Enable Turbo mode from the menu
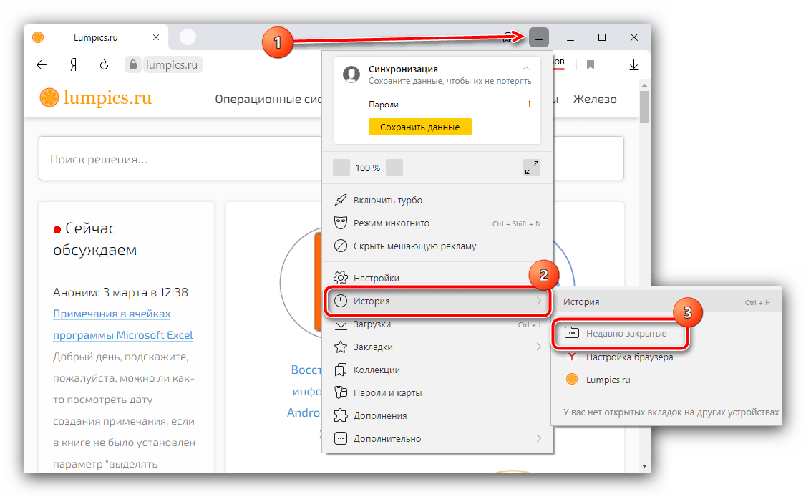806x497 pixels. point(387,200)
